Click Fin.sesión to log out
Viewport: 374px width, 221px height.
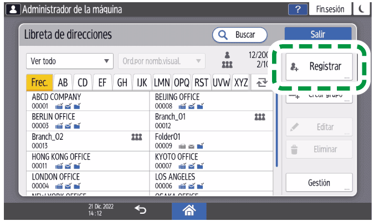330,9
